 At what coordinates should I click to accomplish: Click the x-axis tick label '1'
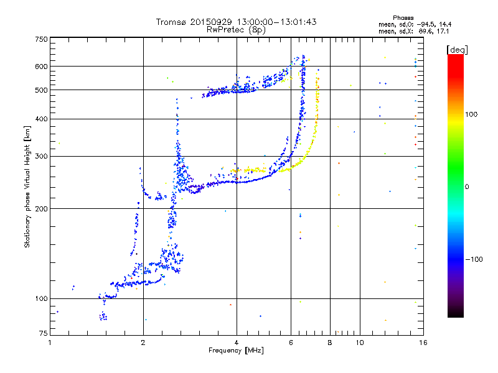(x=50, y=343)
